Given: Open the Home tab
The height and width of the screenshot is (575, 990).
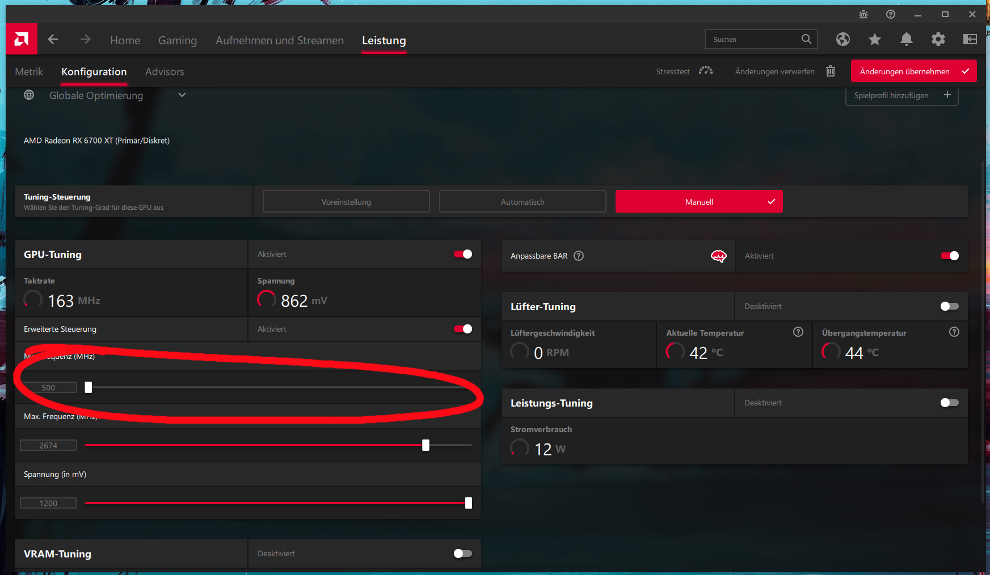Looking at the screenshot, I should tap(125, 40).
